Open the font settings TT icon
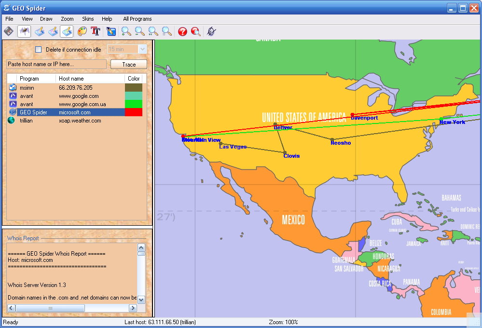482x328 pixels. click(x=96, y=31)
